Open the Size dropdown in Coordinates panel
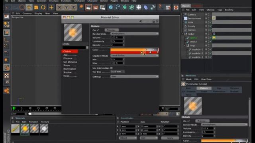Viewport: 255px width, 143px height. 149,138
